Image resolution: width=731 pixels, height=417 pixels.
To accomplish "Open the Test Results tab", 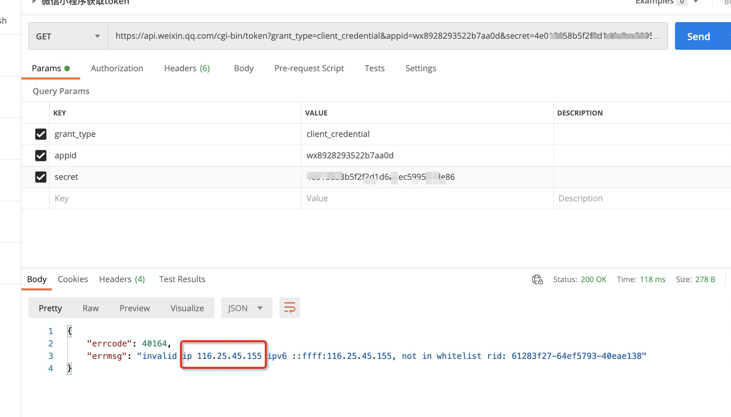I will click(182, 279).
